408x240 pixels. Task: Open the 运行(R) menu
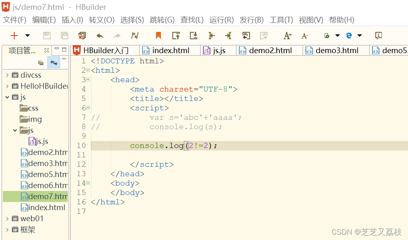(x=222, y=20)
